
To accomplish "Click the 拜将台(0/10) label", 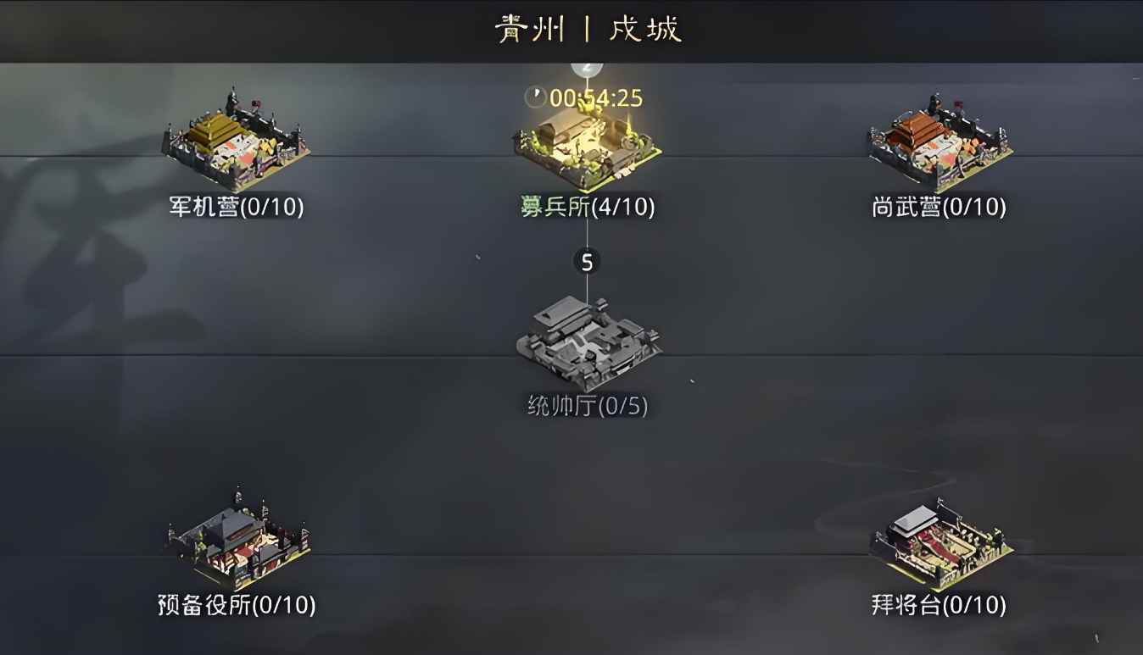I will coord(939,605).
